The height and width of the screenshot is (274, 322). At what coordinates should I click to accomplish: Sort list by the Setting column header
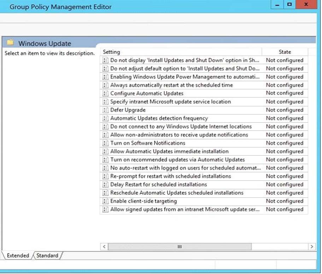[181, 52]
